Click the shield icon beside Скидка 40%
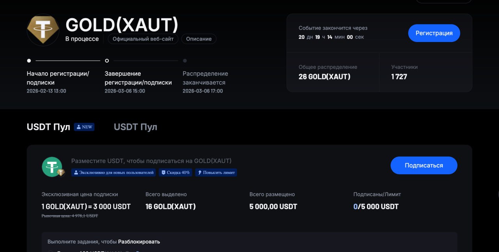 tap(163, 172)
